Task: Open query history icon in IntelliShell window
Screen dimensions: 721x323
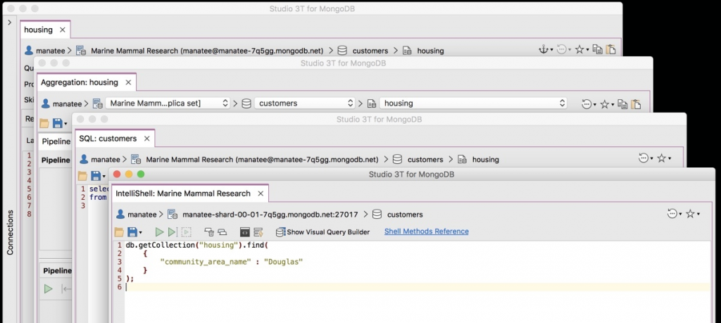Action: coord(674,214)
